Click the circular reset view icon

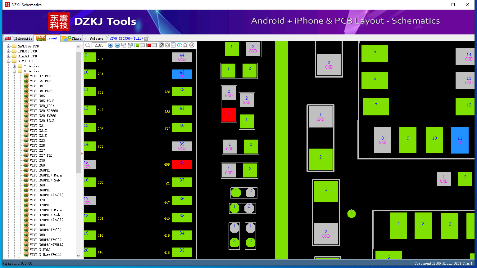pyautogui.click(x=192, y=45)
